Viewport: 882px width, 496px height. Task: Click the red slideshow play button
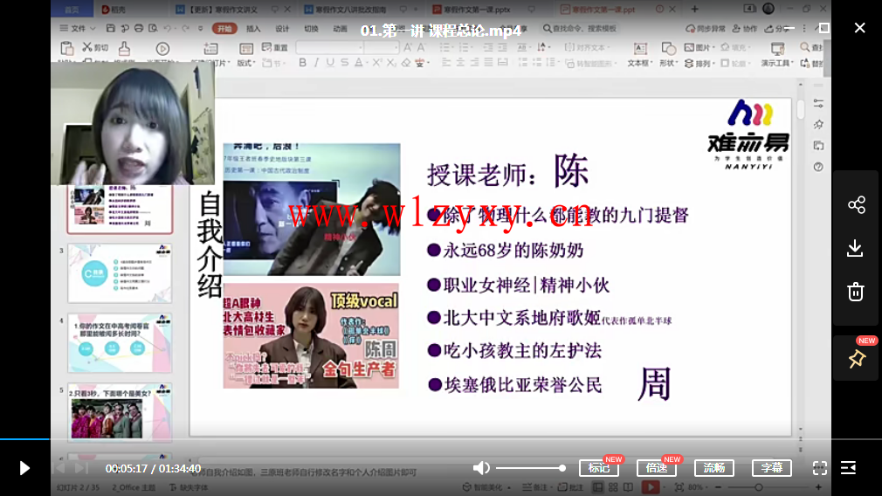coord(651,487)
